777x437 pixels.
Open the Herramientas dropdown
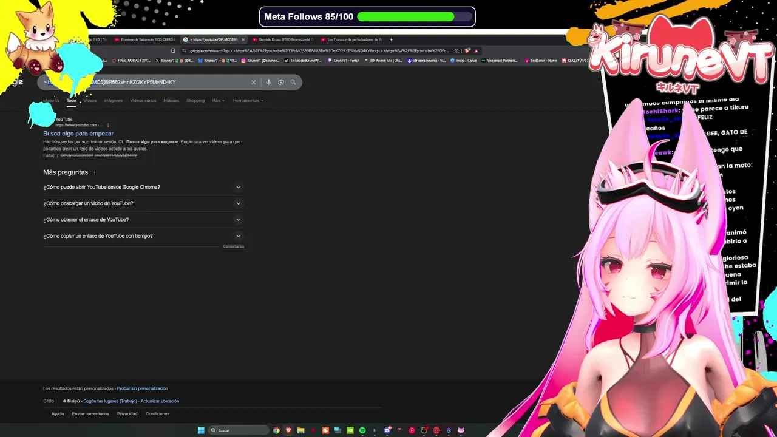248,101
